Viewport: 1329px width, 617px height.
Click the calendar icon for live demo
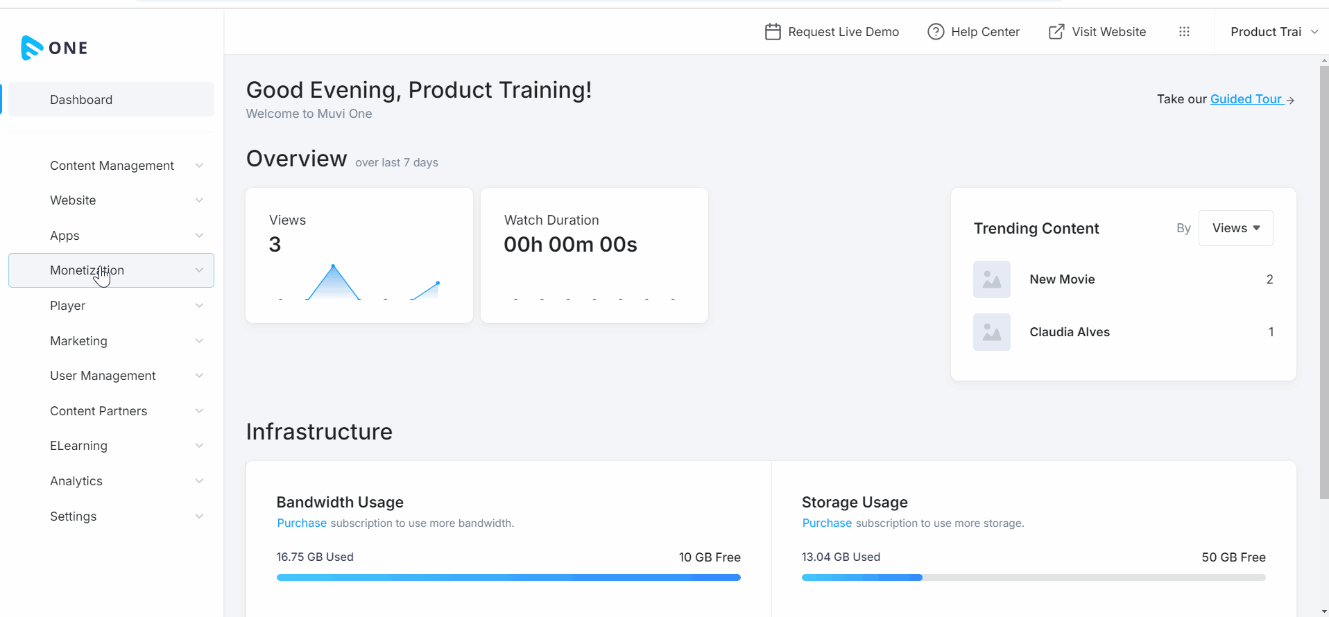coord(772,32)
